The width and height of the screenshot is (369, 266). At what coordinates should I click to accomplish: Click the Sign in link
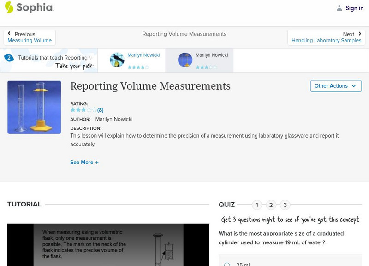pos(354,8)
